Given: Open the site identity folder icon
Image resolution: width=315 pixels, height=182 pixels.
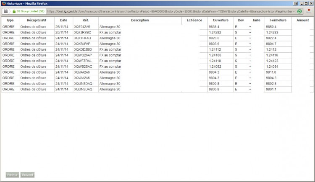Looking at the screenshot, I should 5,11.
